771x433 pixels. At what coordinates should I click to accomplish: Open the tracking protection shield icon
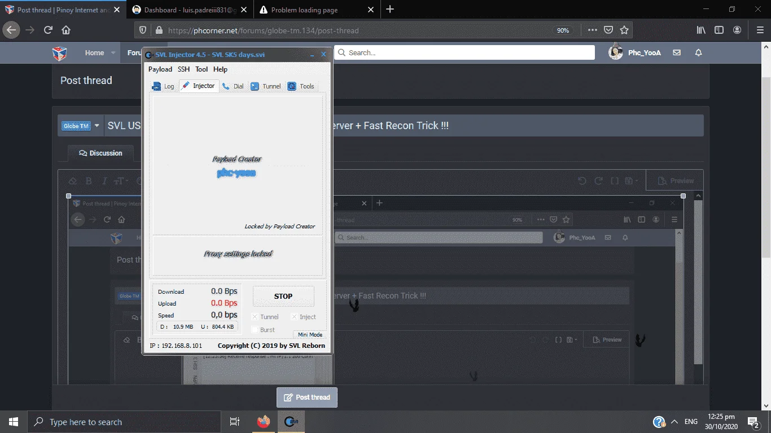143,30
